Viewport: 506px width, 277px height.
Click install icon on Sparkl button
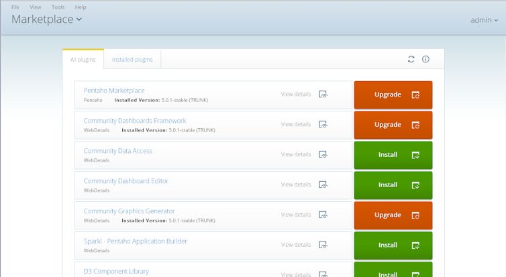click(415, 245)
